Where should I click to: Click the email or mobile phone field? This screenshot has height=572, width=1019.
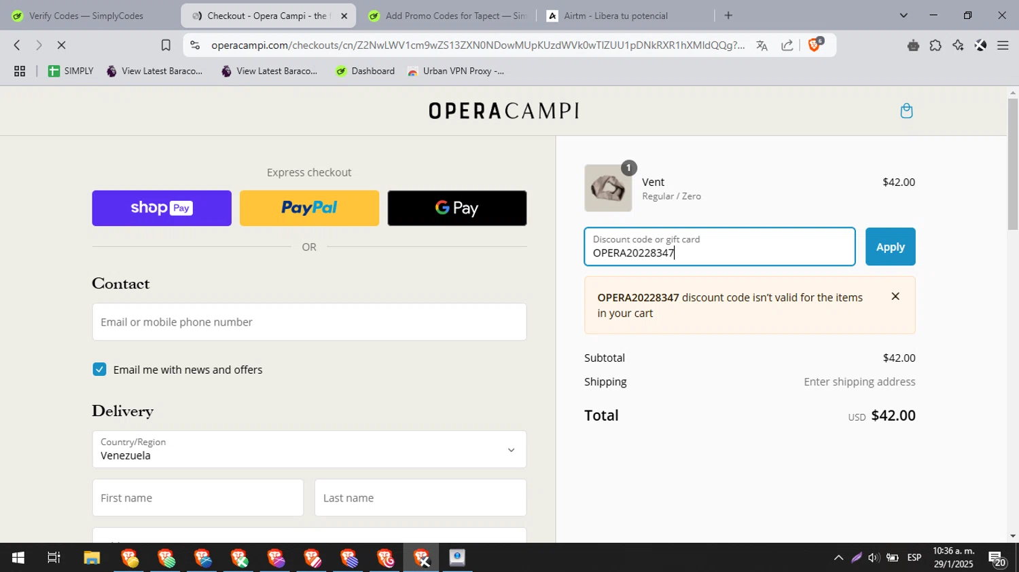[309, 322]
